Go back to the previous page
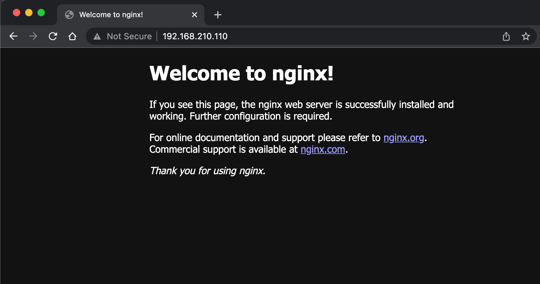 (x=13, y=36)
